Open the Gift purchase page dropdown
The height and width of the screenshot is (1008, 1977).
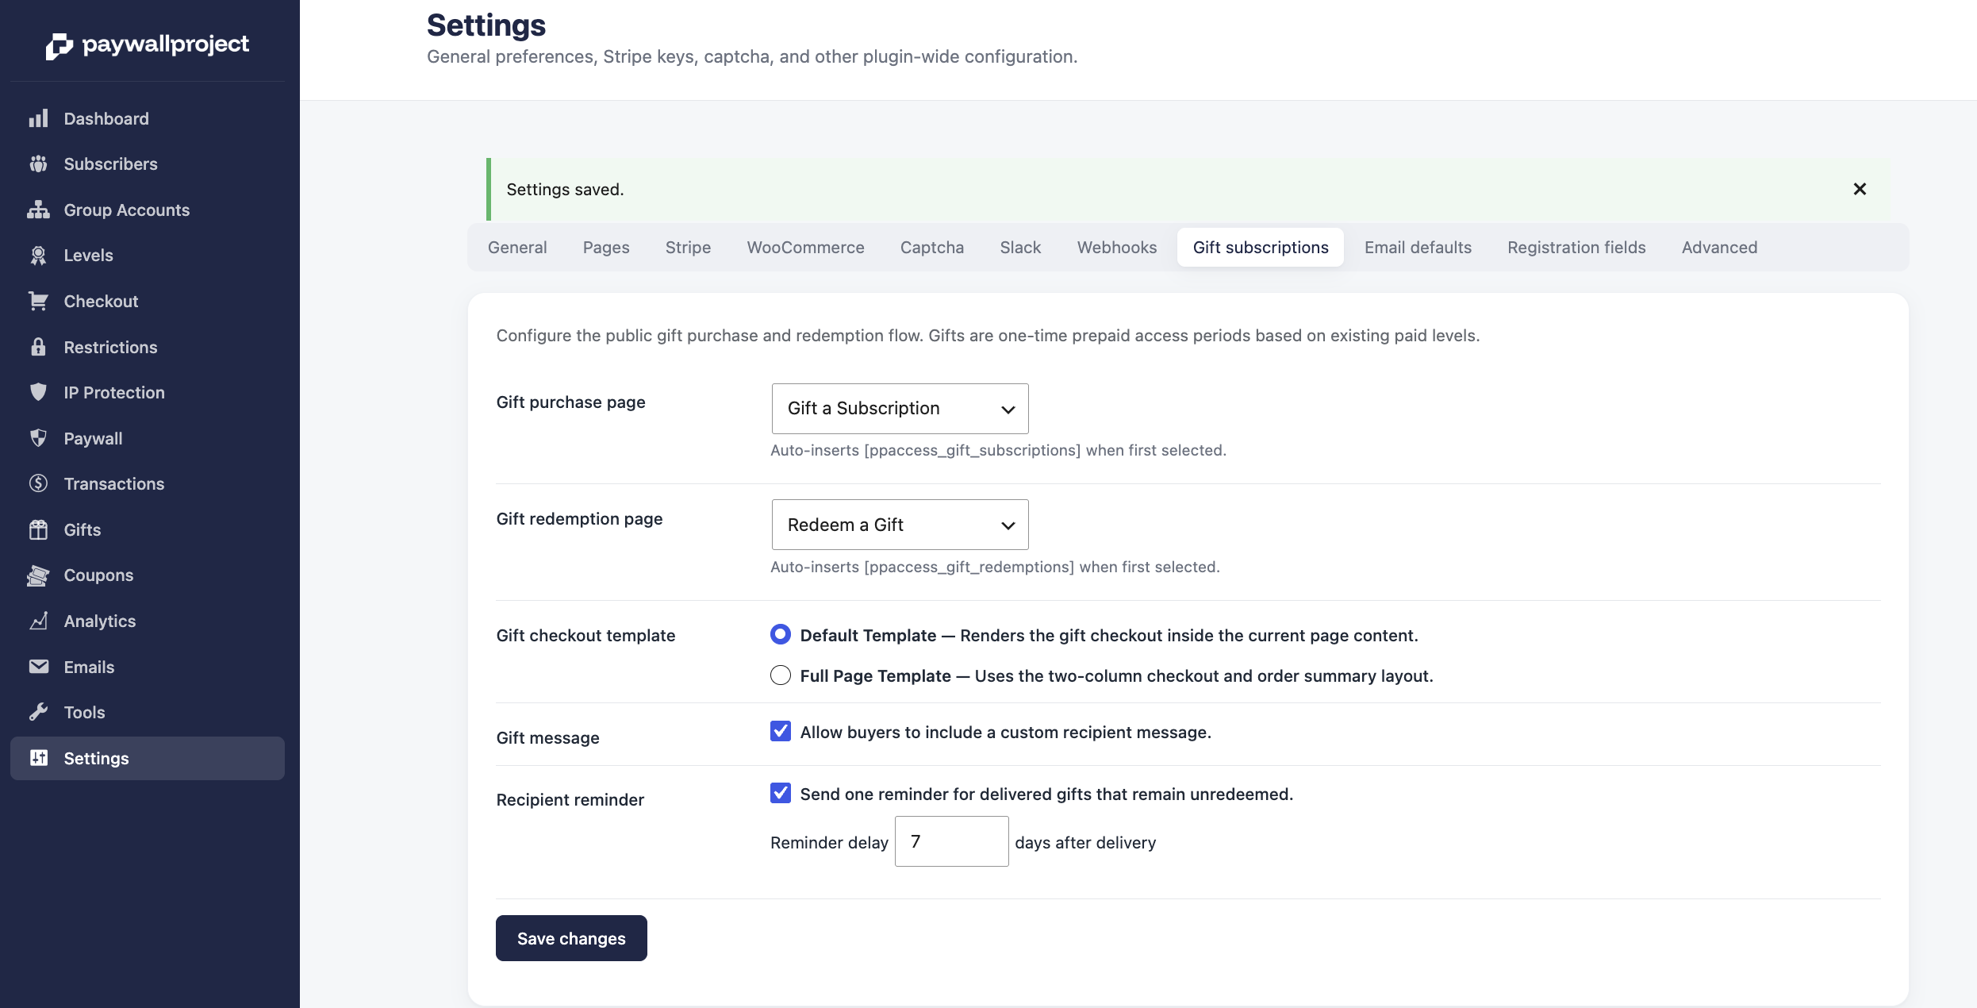click(x=900, y=409)
